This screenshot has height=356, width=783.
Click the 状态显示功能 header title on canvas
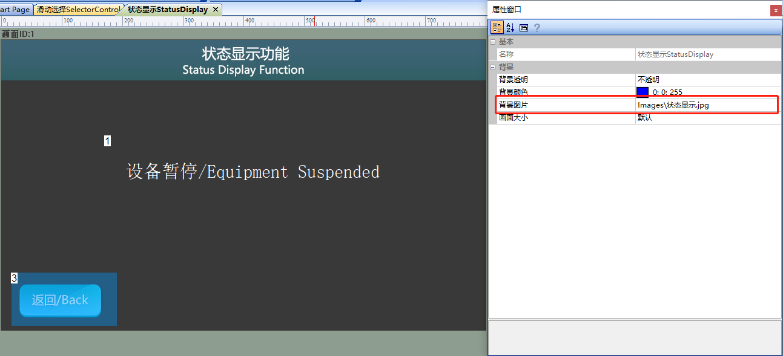(x=246, y=53)
